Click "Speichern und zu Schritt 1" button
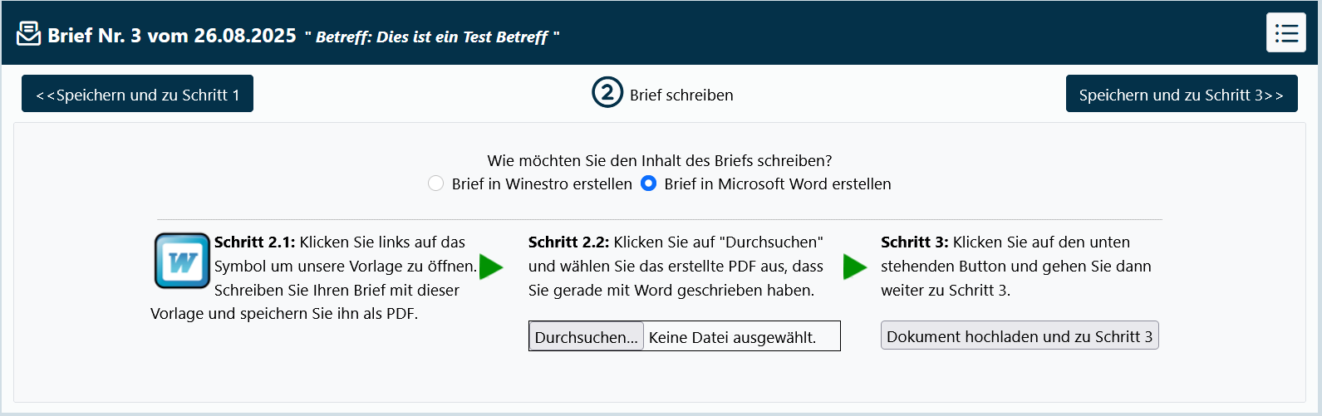 (137, 94)
